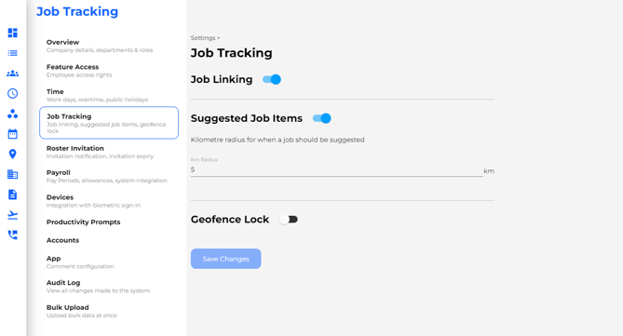Click the list icon in left sidebar
Screen dimensions: 623x336
[13, 53]
